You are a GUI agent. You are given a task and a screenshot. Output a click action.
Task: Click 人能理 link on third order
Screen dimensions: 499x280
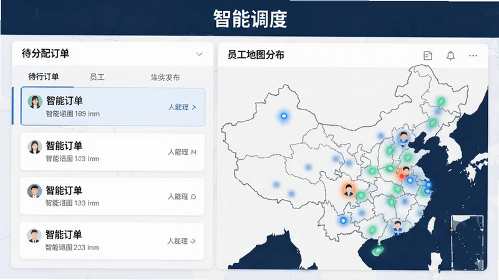point(178,197)
